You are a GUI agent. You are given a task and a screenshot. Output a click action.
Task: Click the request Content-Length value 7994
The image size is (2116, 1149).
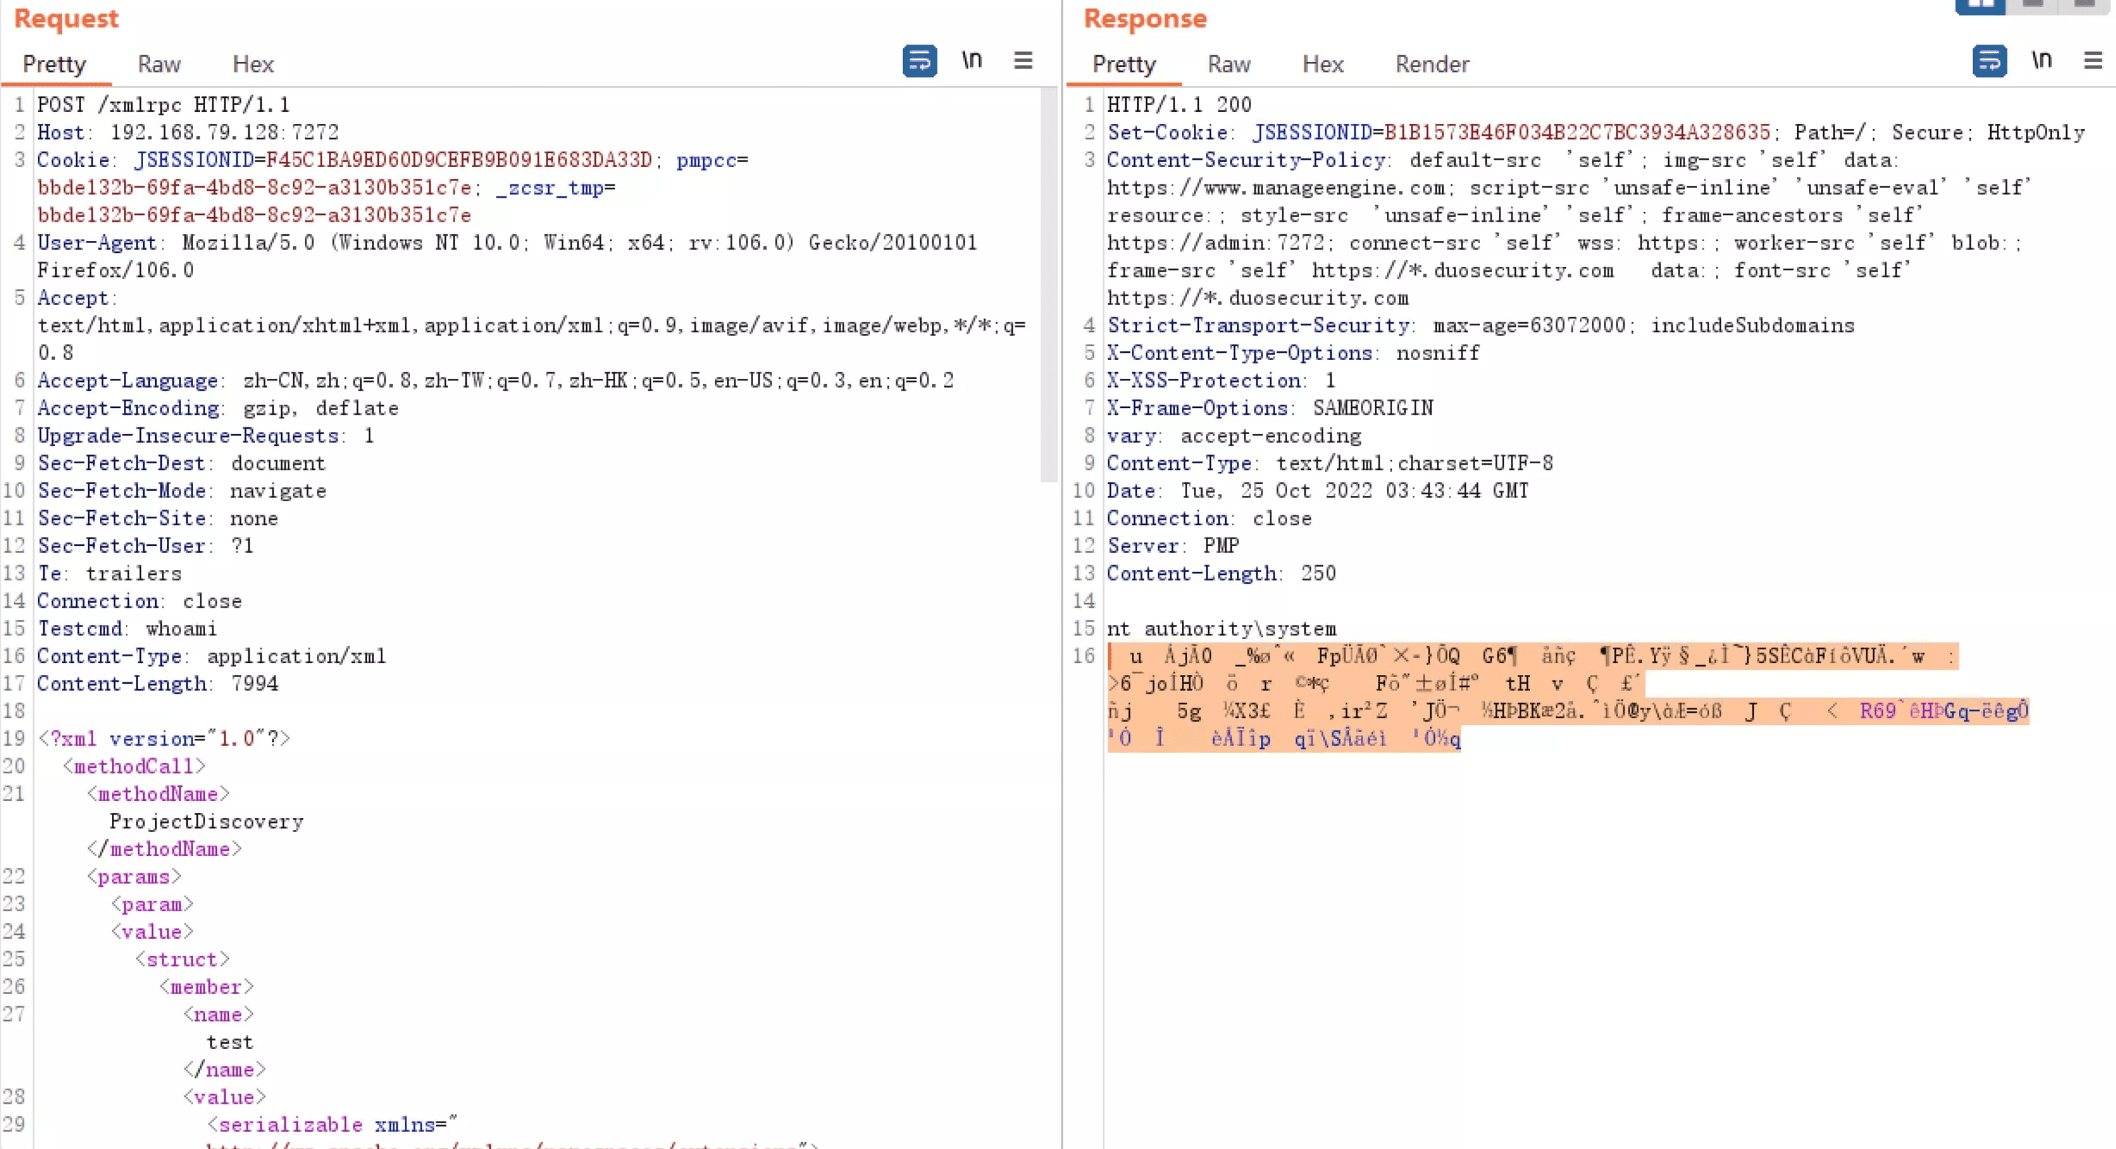point(254,683)
